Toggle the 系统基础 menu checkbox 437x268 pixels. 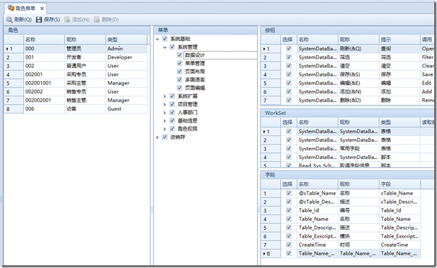[165, 38]
